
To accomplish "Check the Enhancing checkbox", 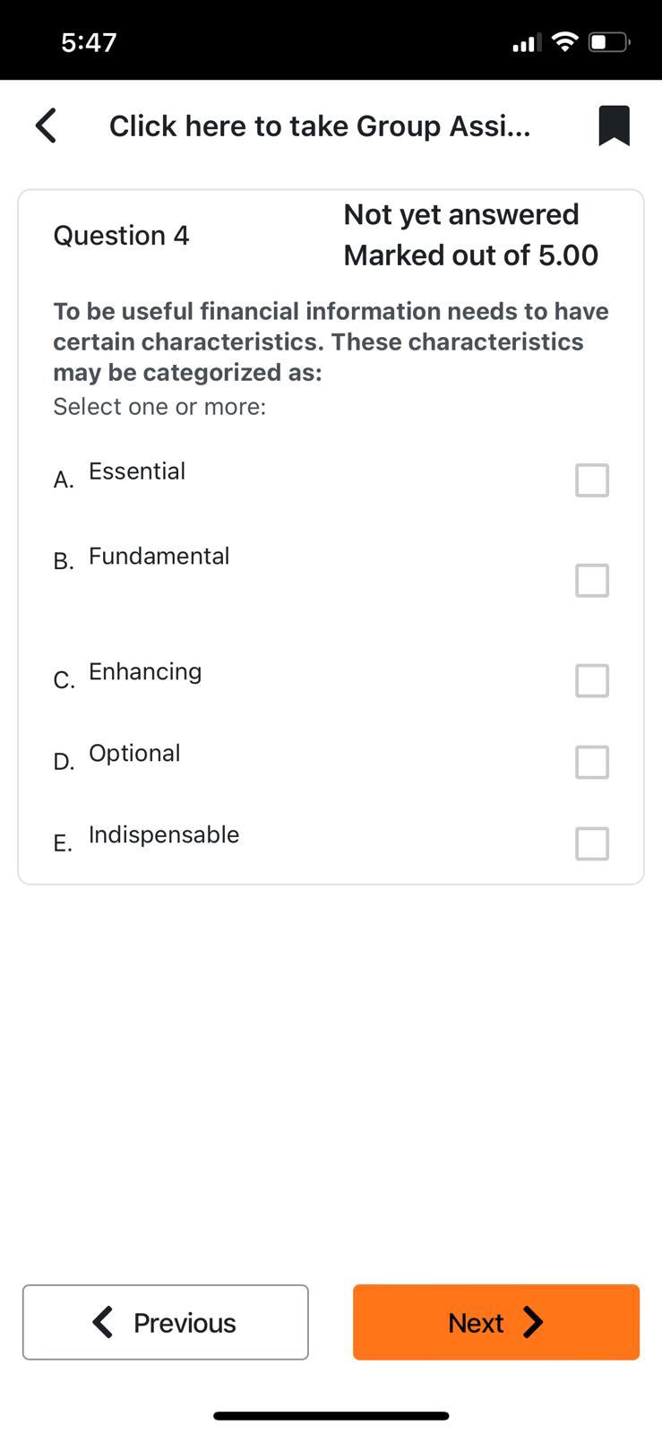I will click(592, 681).
